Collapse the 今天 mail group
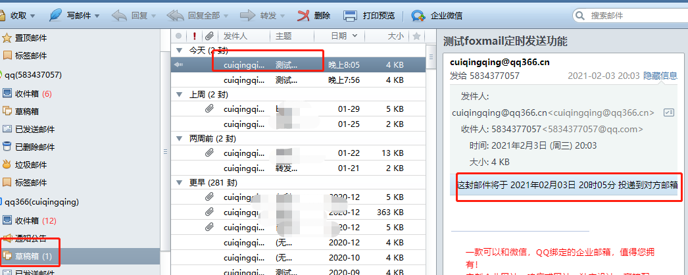The width and height of the screenshot is (688, 275). [x=180, y=50]
